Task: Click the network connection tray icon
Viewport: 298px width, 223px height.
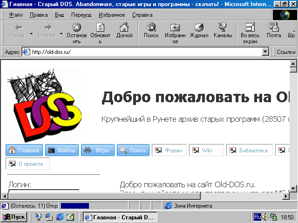Action: (273, 217)
